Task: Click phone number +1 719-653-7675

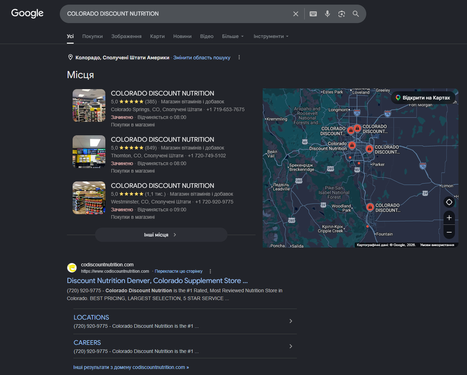Action: 225,110
